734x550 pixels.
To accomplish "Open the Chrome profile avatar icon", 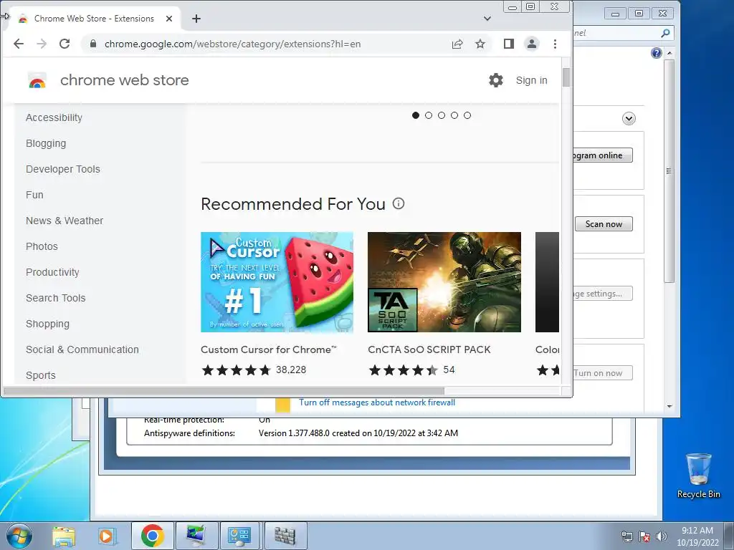I will point(532,44).
